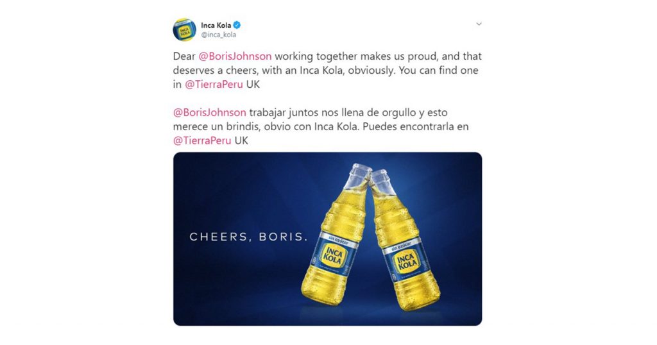Click the right Inca Kola bottle
Screen dimensions: 657x345
[x=403, y=257]
